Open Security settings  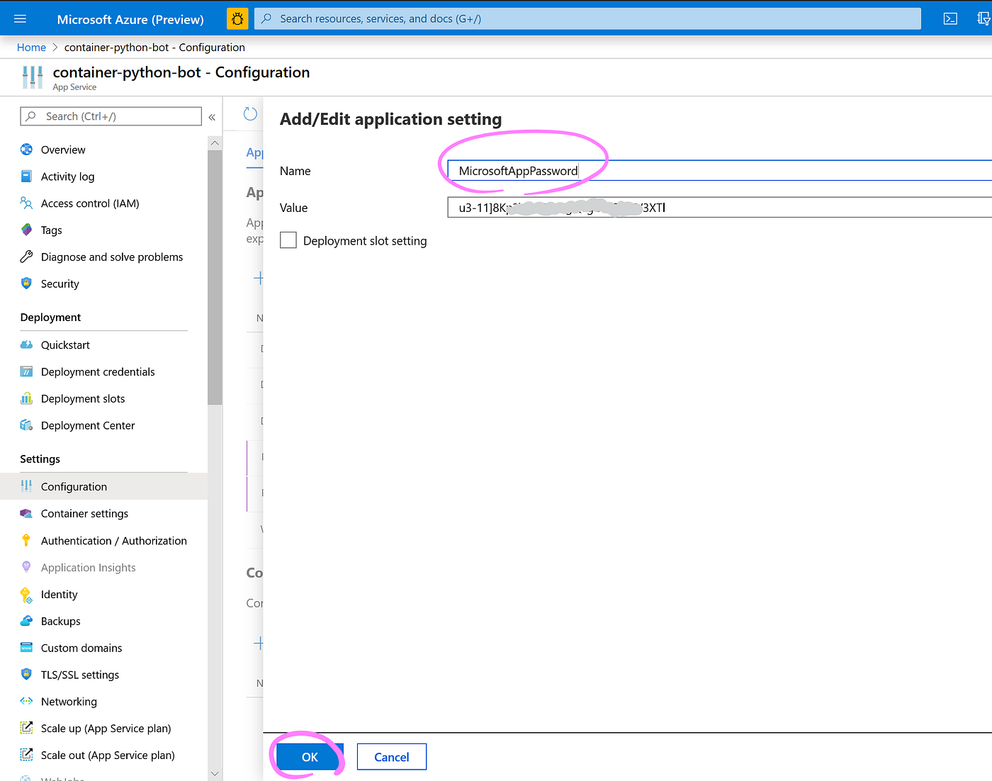coord(60,283)
